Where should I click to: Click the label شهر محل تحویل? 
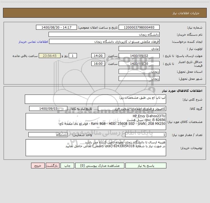[x=190, y=79]
